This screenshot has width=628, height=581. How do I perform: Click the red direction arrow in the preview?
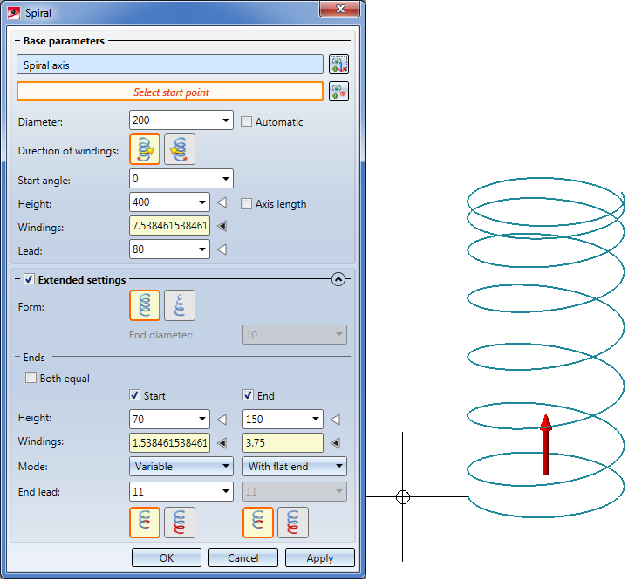(545, 444)
